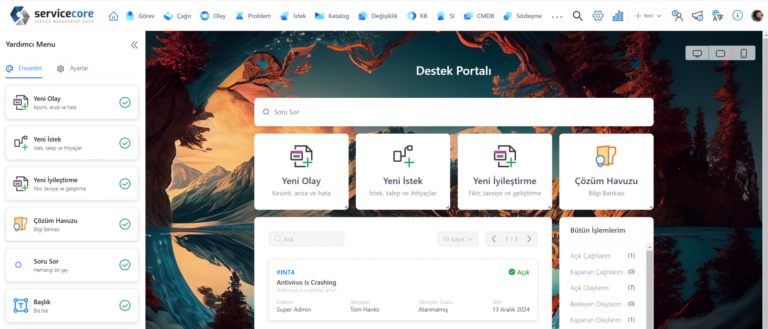The image size is (768, 329).
Task: Open the Değişiklik menu item
Action: [x=378, y=16]
